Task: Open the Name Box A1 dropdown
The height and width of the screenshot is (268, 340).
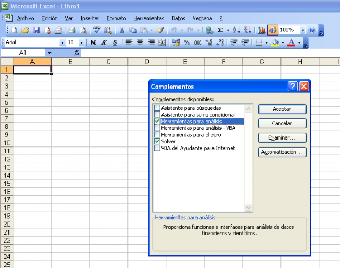Action: coord(49,53)
